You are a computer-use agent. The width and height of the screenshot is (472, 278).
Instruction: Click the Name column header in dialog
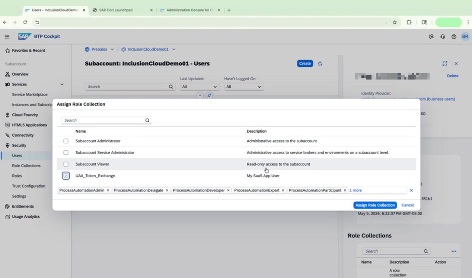click(x=81, y=131)
